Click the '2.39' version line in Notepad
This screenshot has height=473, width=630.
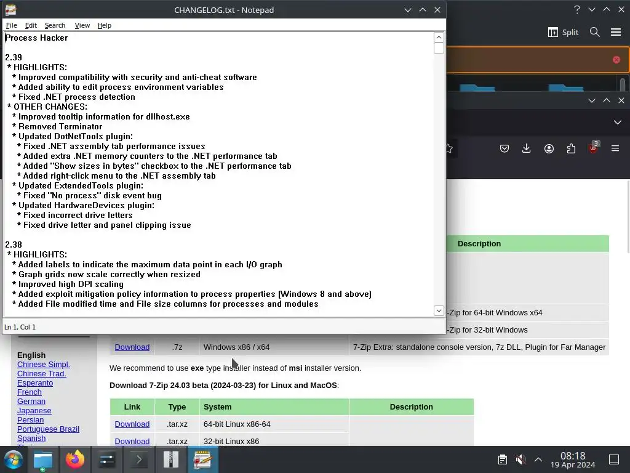[14, 57]
